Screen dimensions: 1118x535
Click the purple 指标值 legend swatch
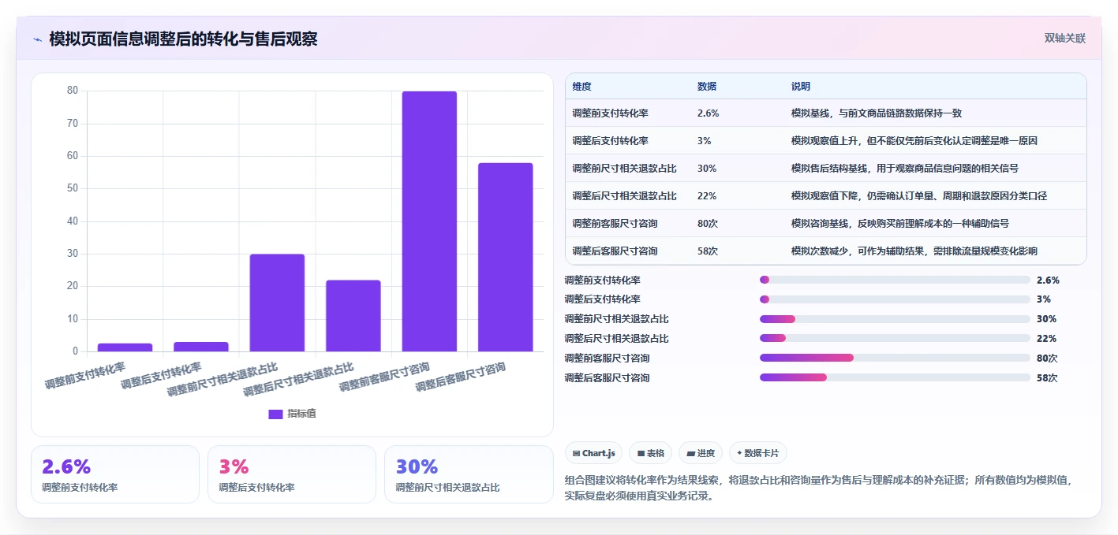pos(275,414)
